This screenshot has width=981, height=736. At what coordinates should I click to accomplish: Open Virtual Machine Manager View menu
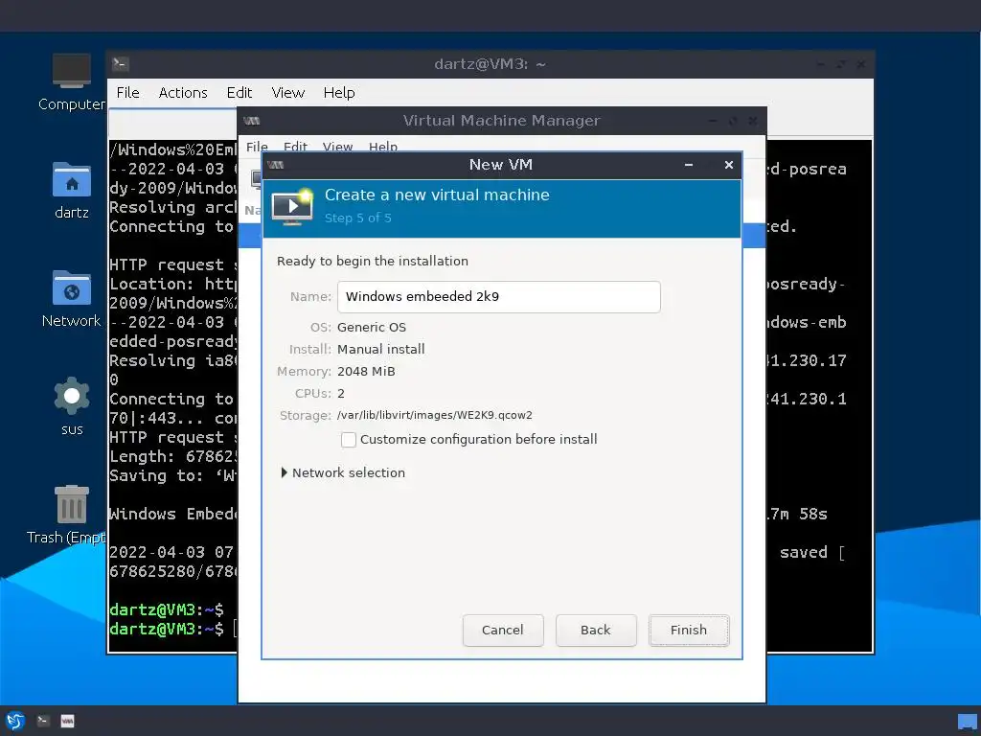(338, 147)
